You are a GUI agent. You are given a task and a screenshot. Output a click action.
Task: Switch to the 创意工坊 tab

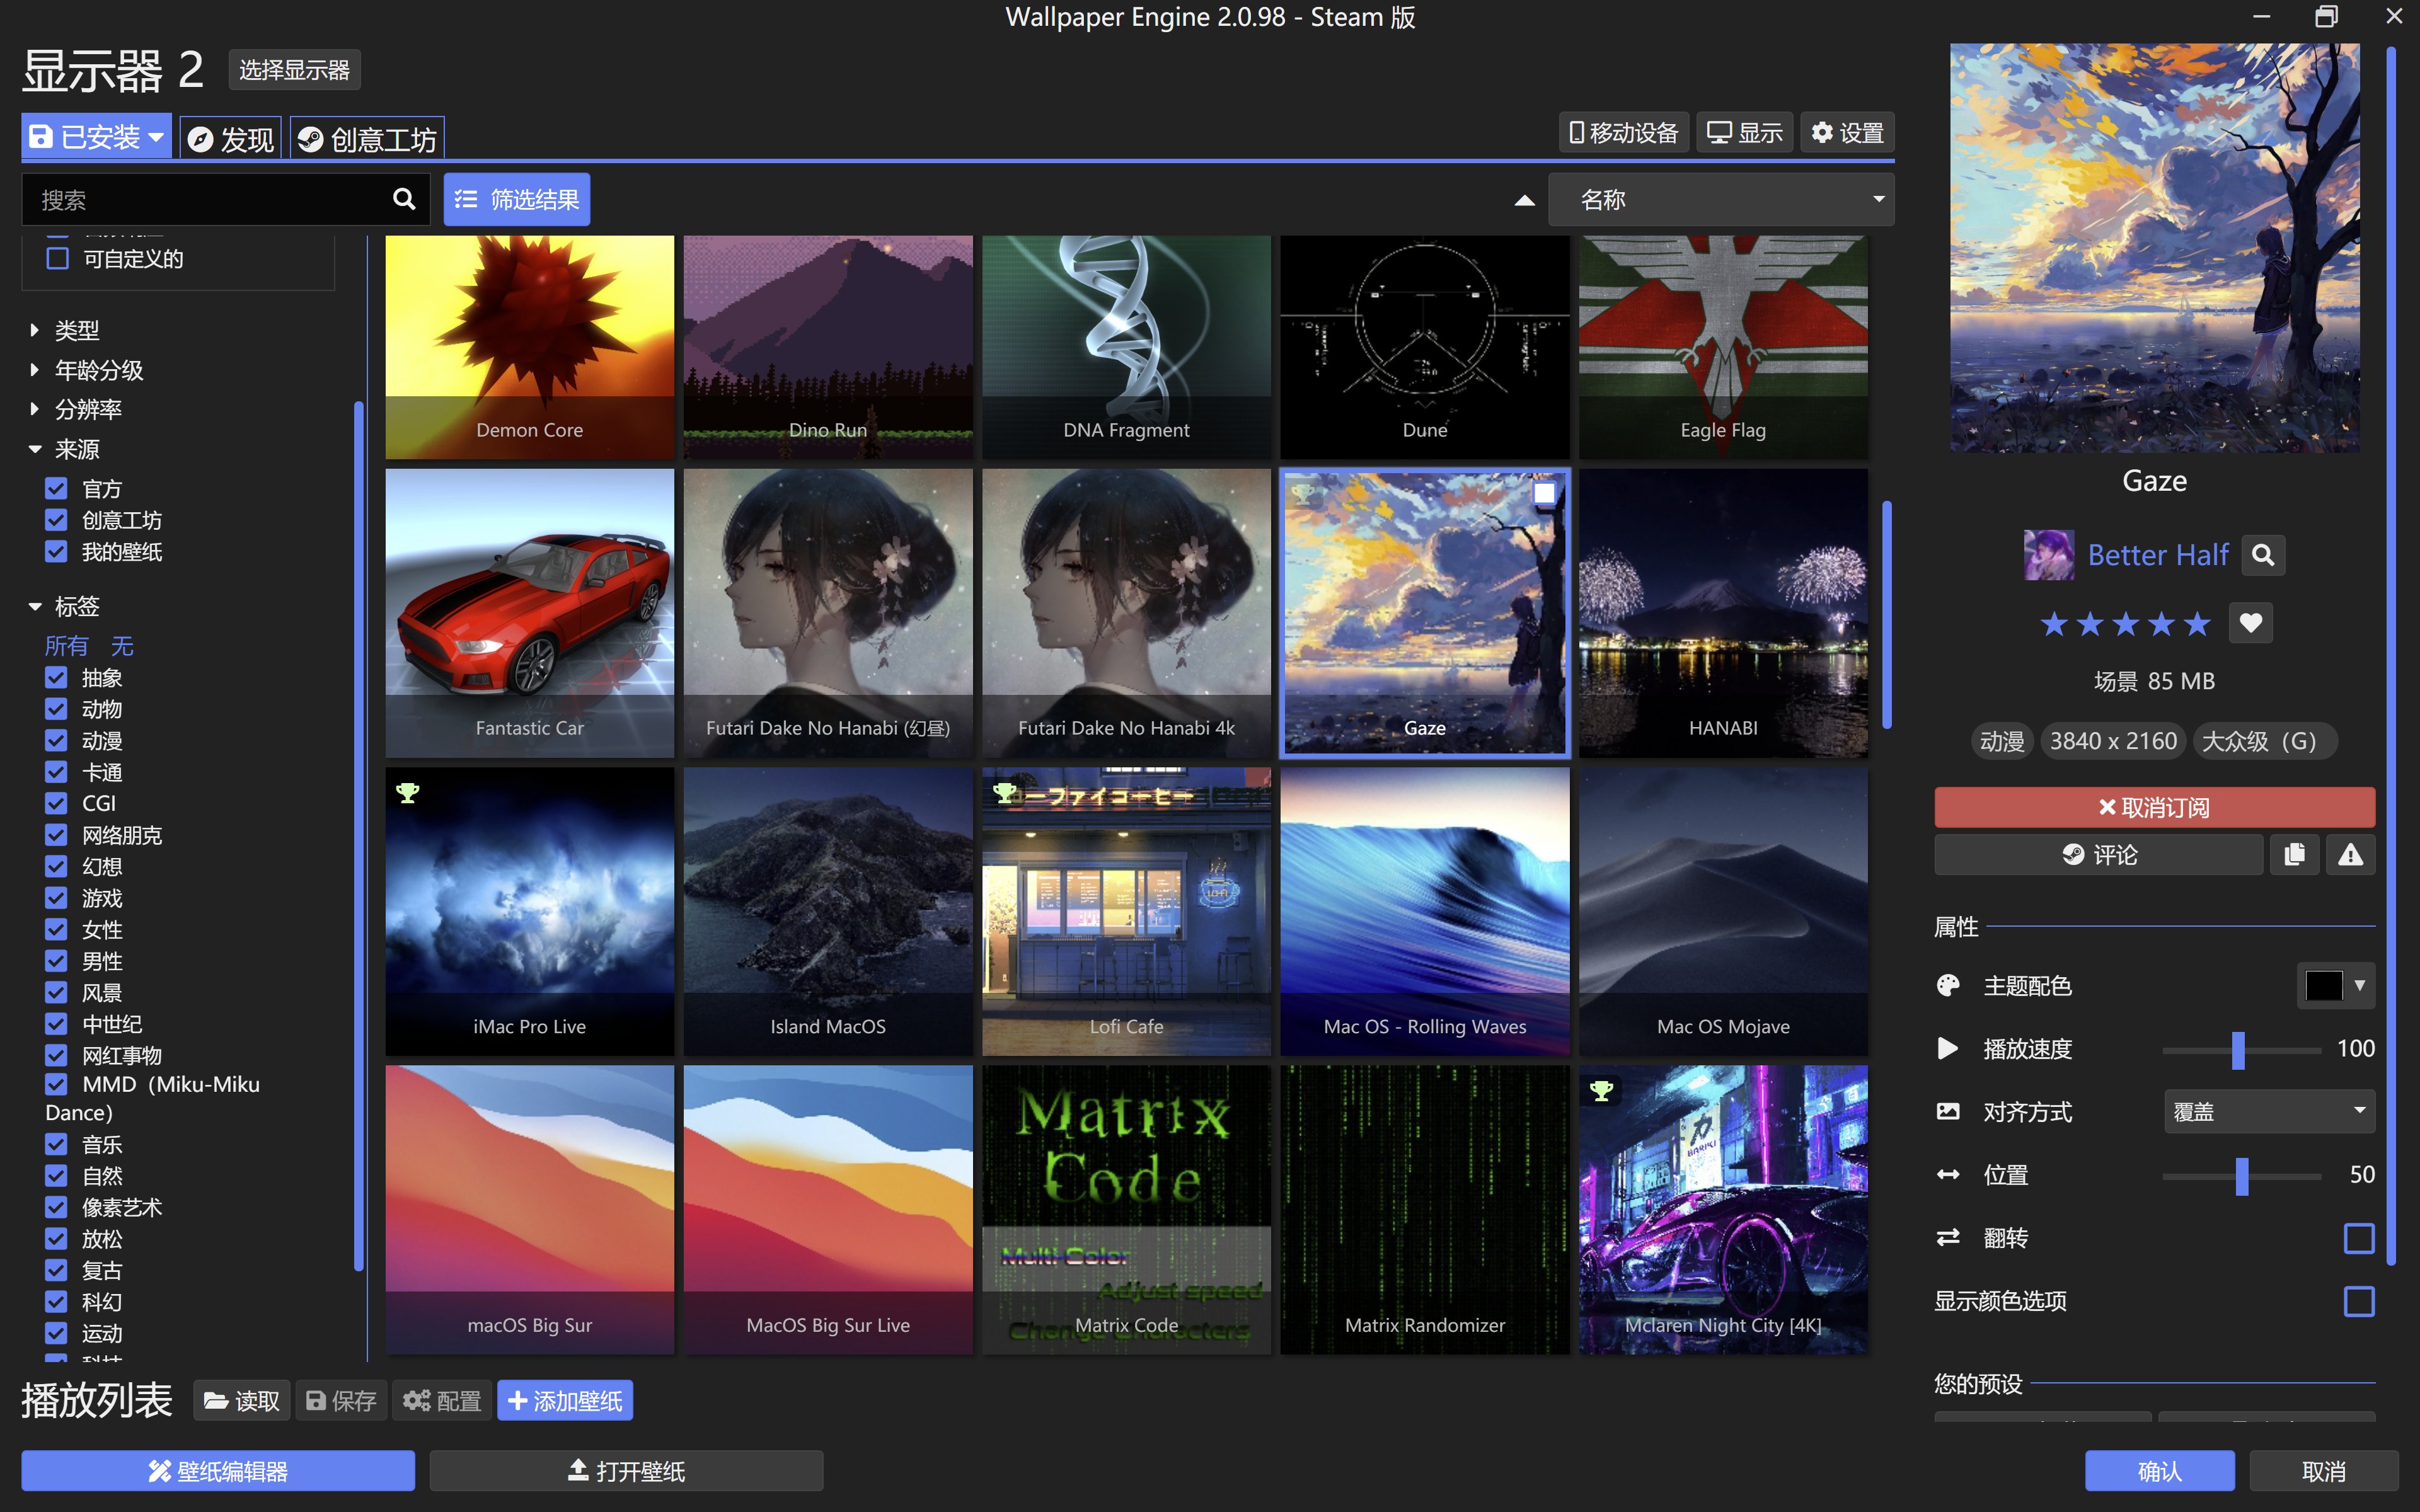[367, 138]
